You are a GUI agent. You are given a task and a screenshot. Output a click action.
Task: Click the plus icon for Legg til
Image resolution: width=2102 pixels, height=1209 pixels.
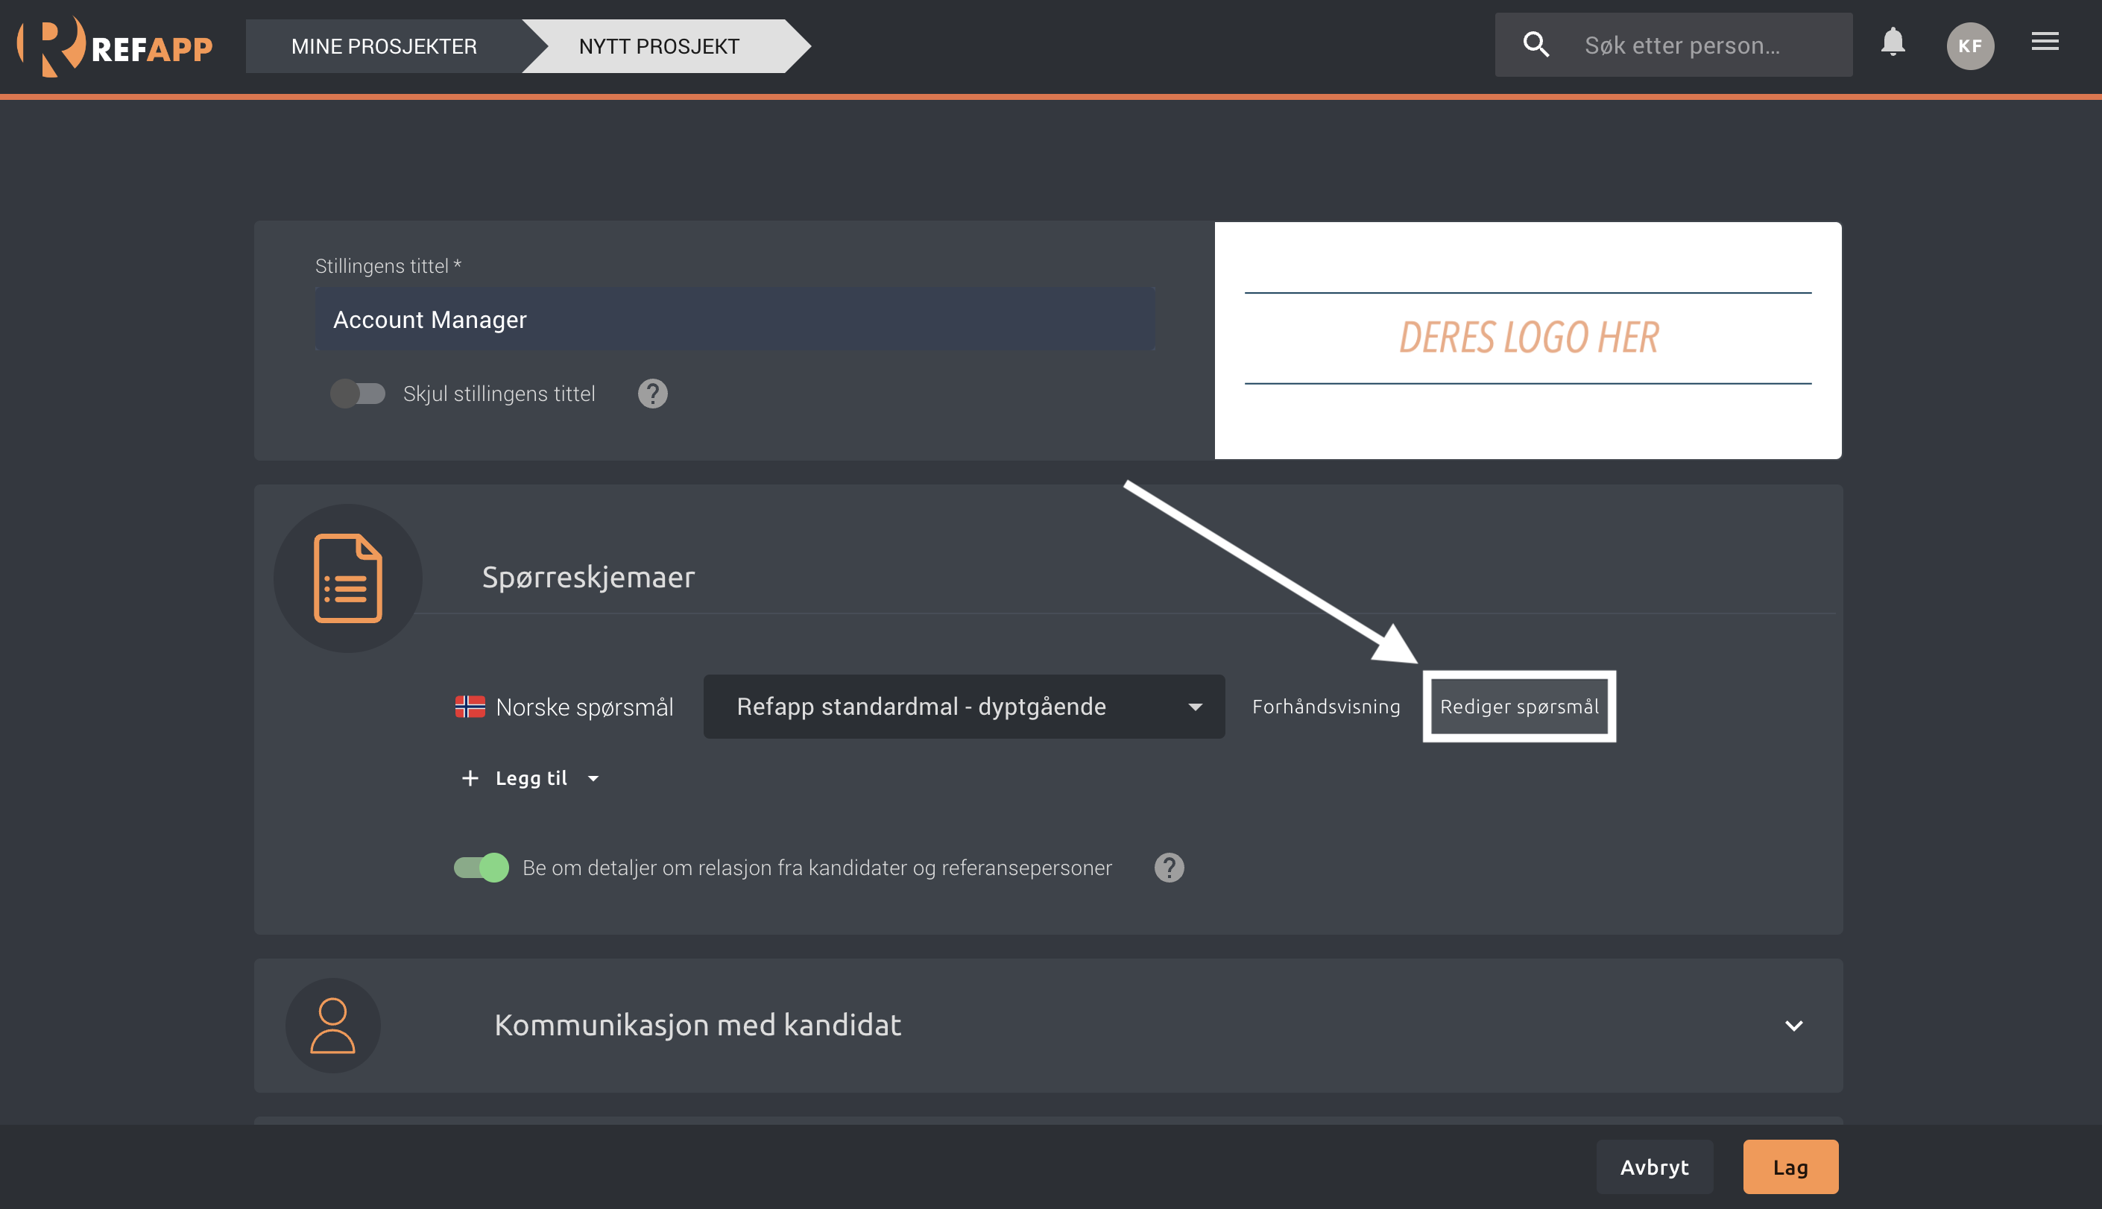470,778
